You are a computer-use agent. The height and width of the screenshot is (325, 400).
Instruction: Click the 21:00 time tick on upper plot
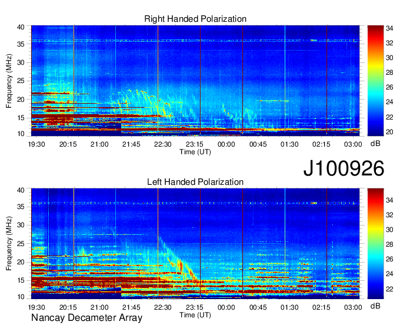[x=99, y=144]
